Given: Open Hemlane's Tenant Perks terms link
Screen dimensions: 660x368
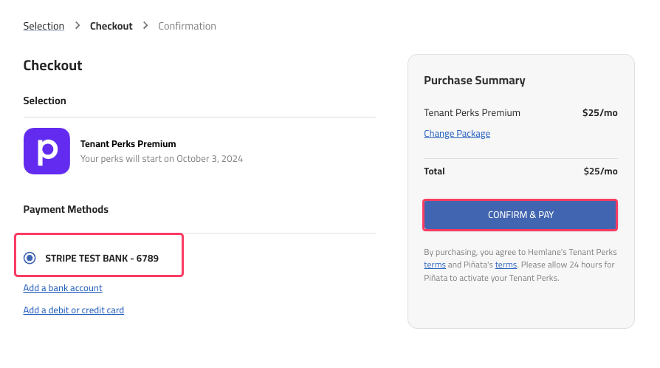Looking at the screenshot, I should pyautogui.click(x=435, y=265).
